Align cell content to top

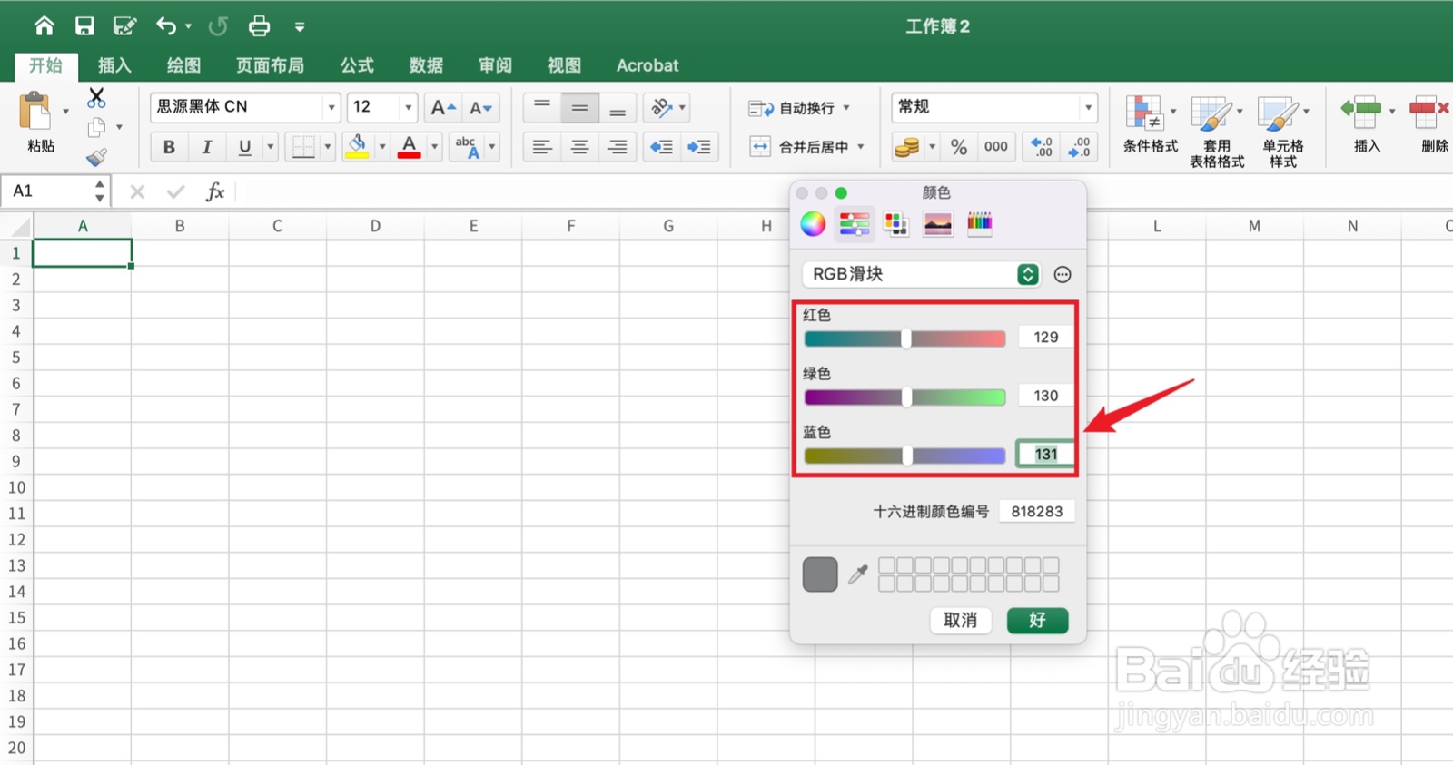pos(542,108)
